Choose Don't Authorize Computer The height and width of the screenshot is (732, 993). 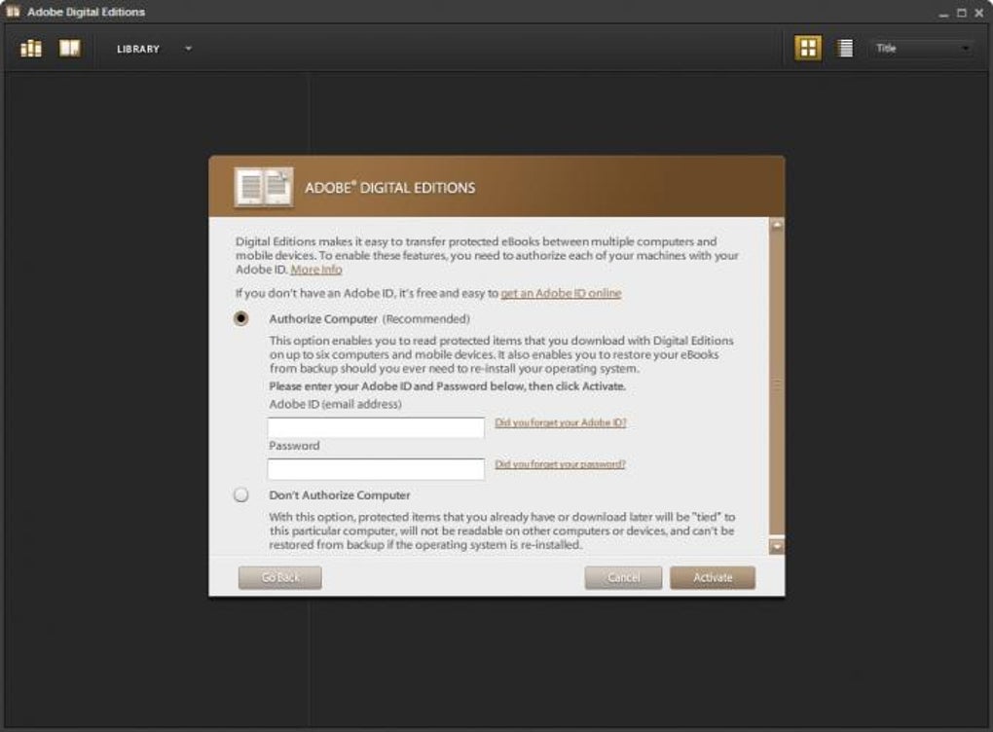[x=239, y=494]
